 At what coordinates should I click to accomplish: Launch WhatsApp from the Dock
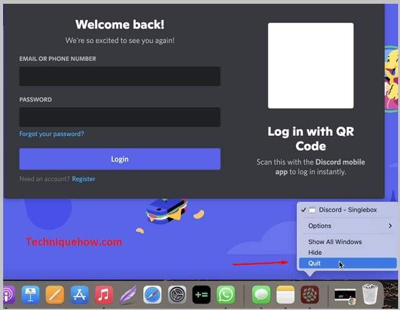point(226,295)
